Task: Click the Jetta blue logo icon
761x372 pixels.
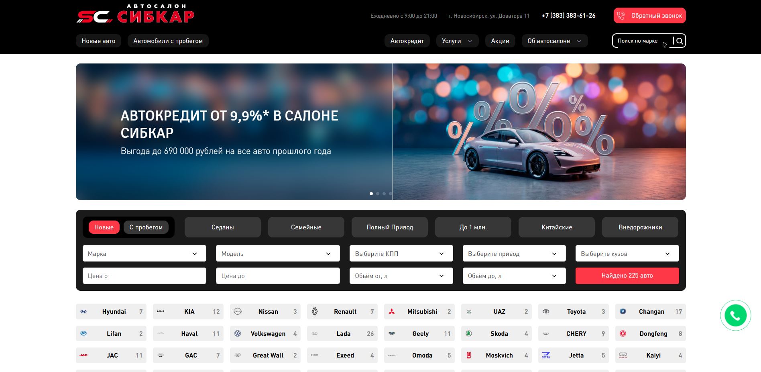Action: coord(546,355)
